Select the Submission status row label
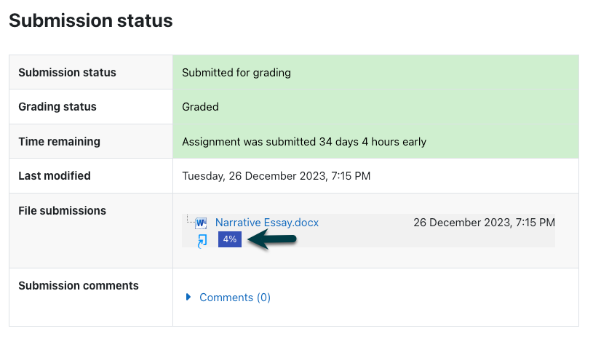 68,73
